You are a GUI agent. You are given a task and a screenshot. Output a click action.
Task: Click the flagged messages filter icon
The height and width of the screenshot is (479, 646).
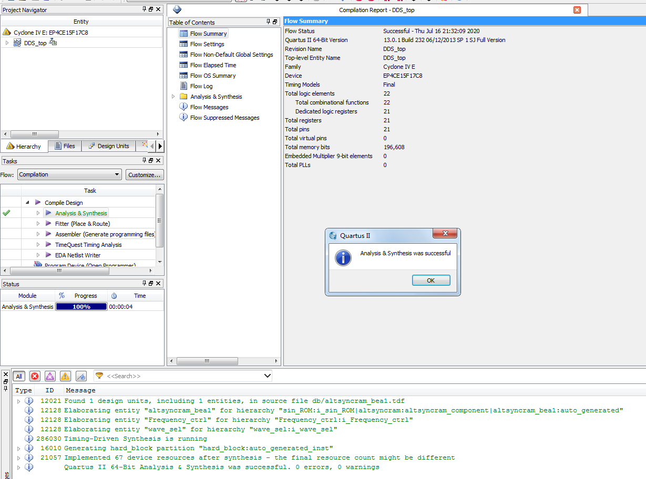(81, 376)
